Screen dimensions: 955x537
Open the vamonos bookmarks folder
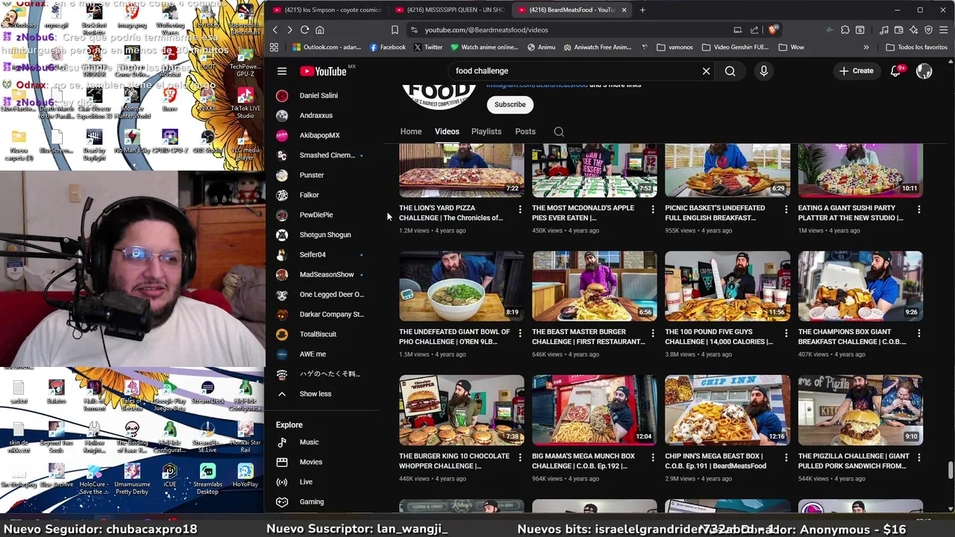pyautogui.click(x=674, y=47)
